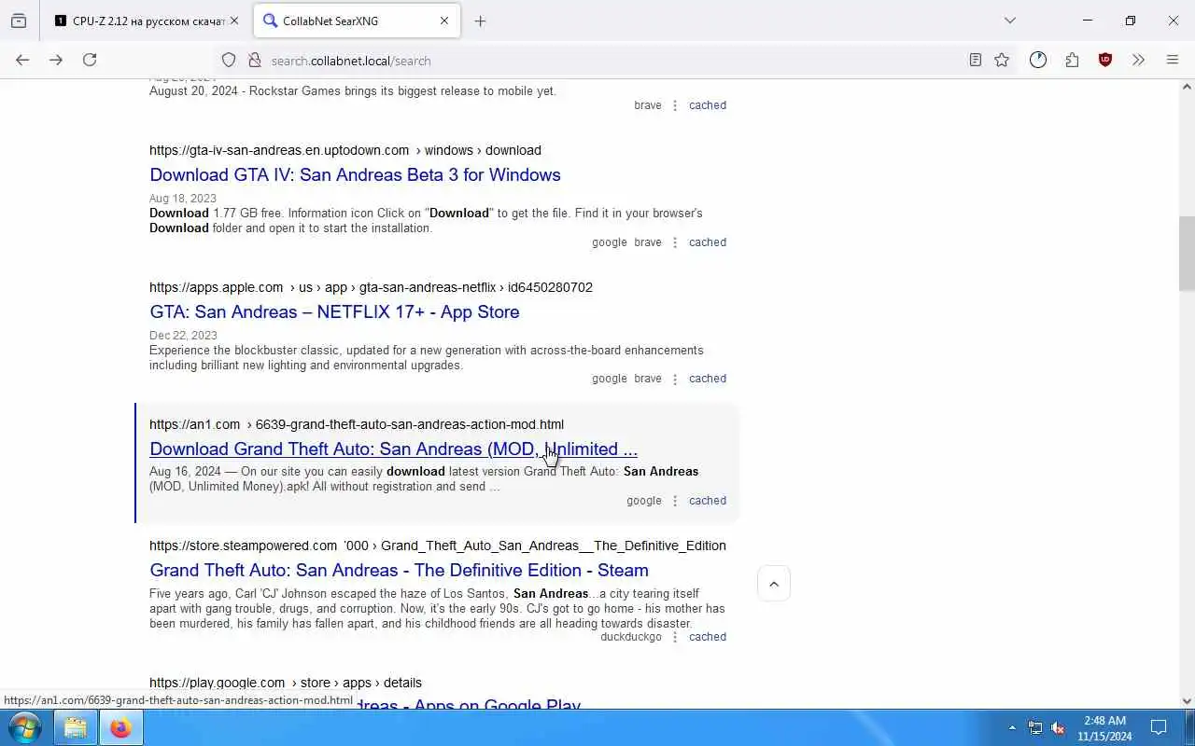Open cached link of the uptodown result

tap(708, 242)
